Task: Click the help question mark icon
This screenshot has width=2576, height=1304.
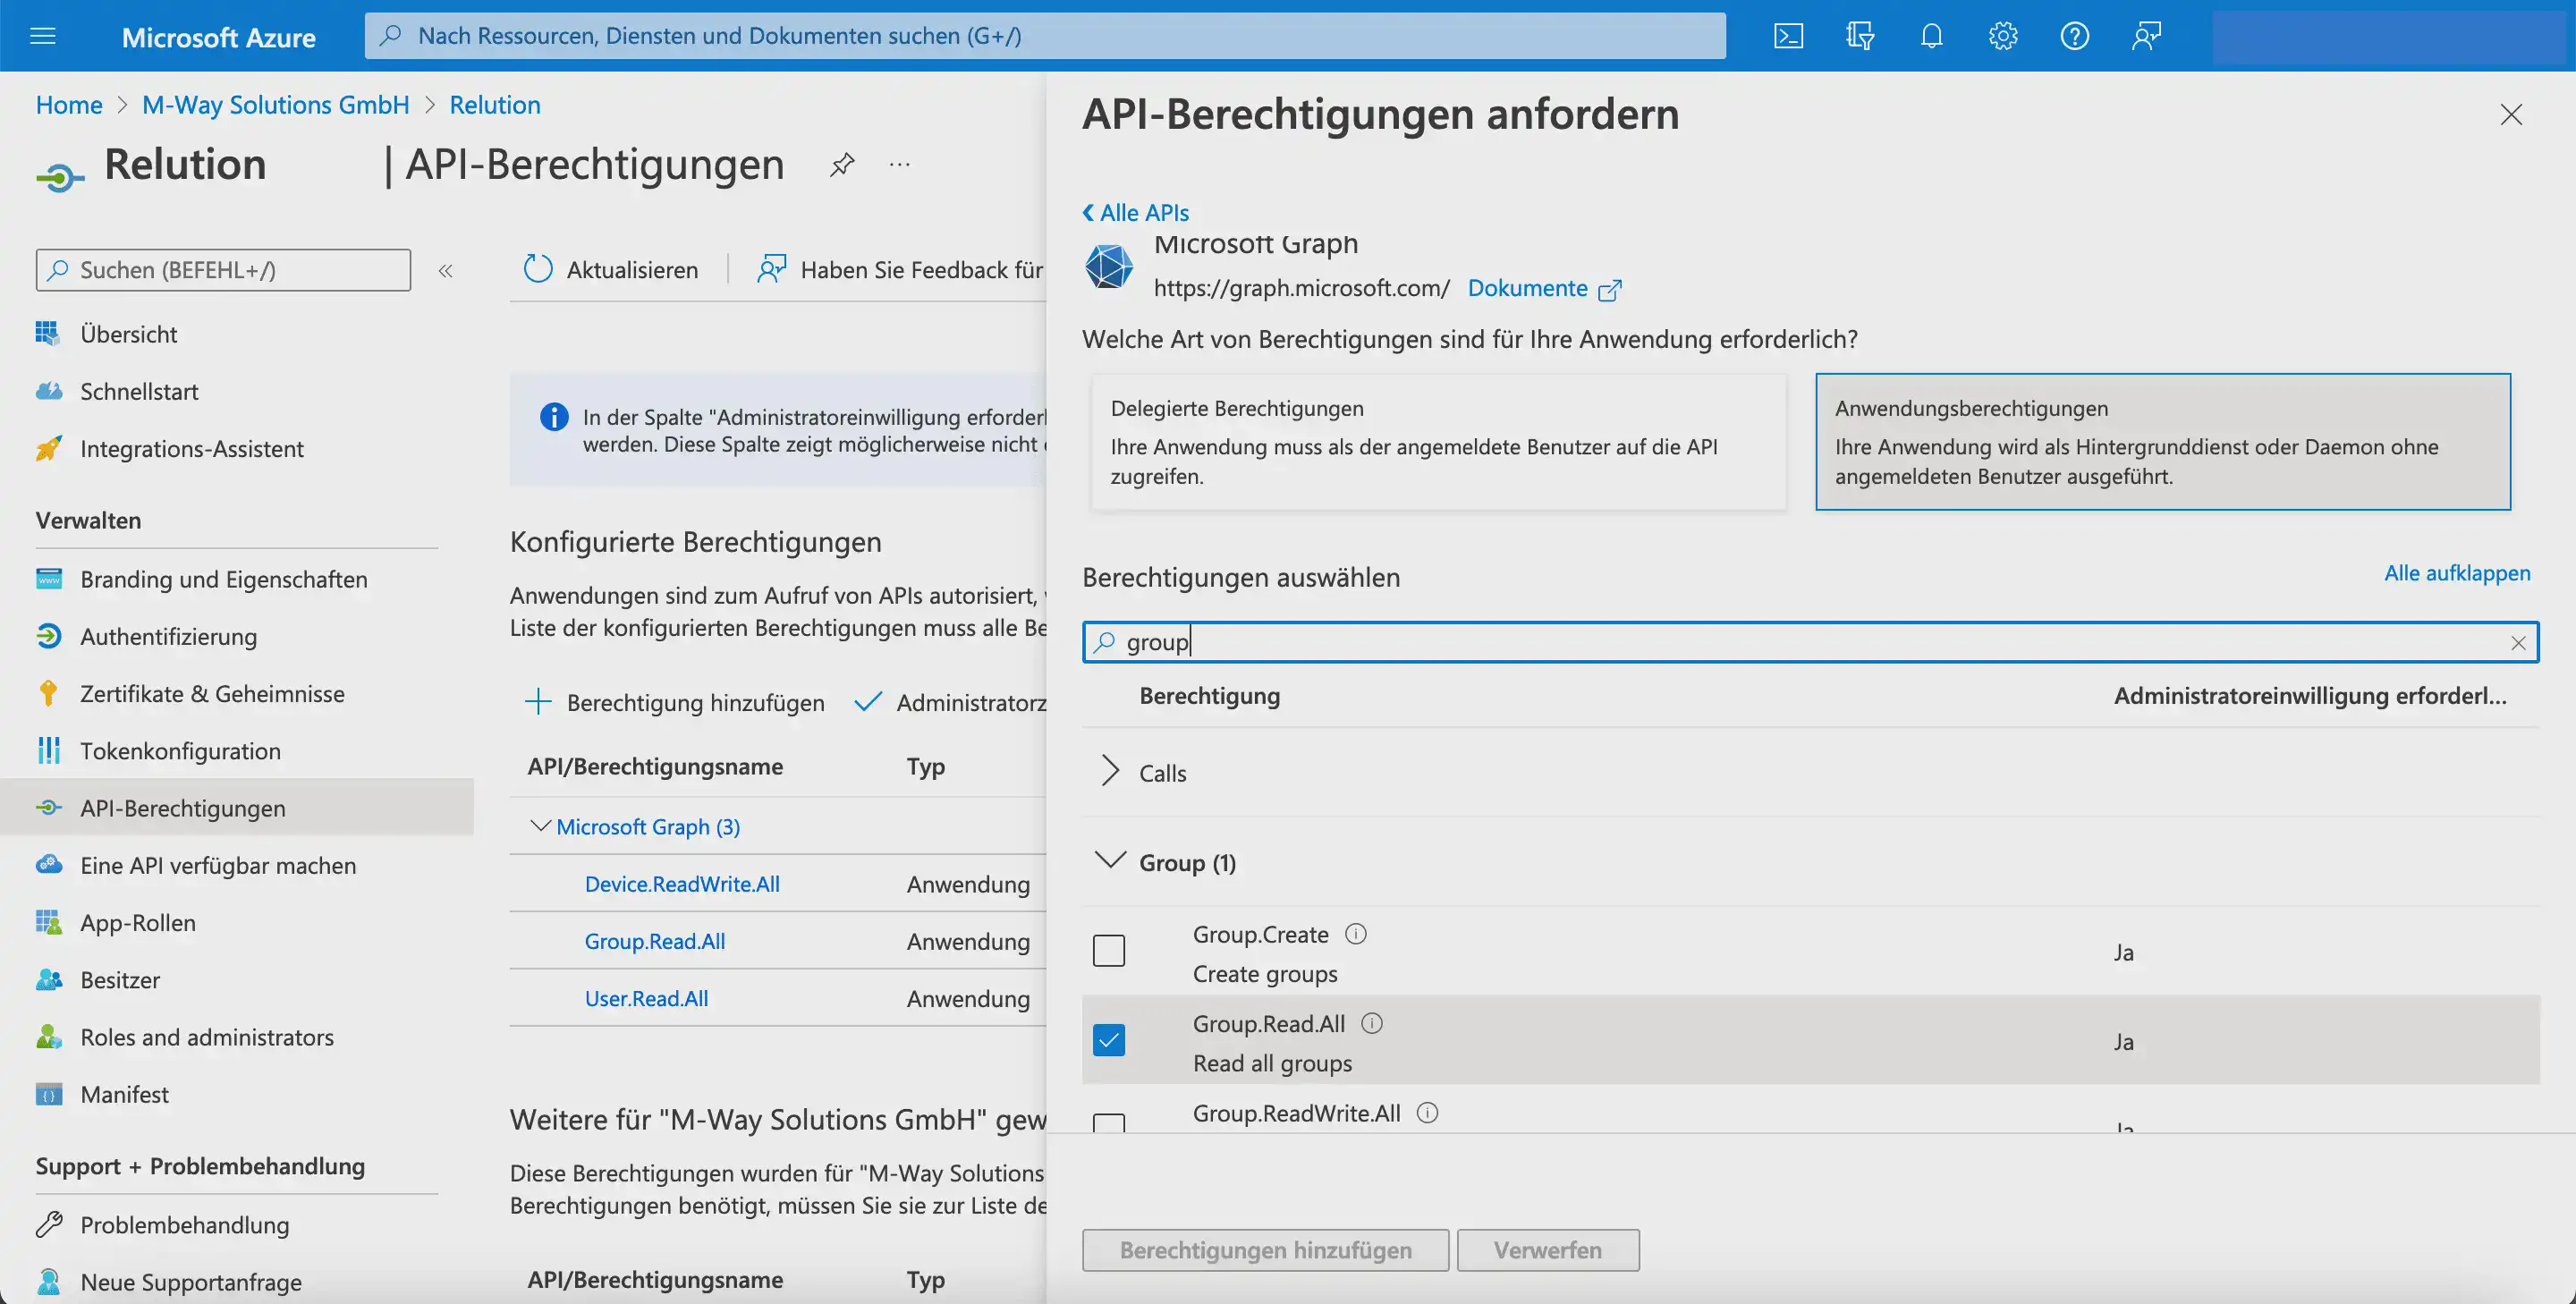Action: 2074,36
